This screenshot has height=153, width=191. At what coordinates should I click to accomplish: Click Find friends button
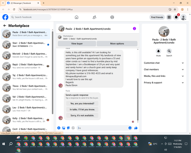(x=157, y=17)
